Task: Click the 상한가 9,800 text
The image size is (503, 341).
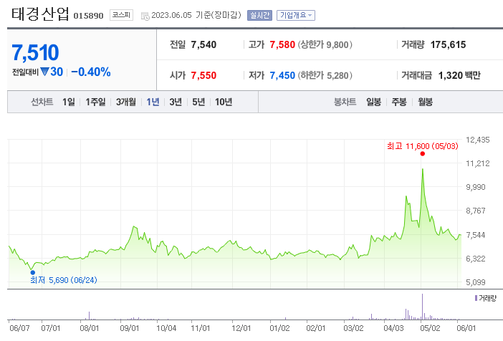Action: tap(325, 44)
